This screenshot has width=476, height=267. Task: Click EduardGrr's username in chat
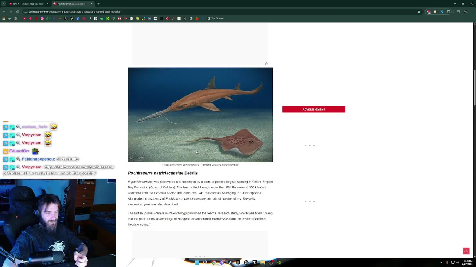pyautogui.click(x=19, y=151)
